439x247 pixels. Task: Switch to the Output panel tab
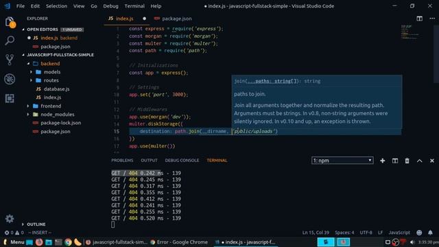point(149,161)
